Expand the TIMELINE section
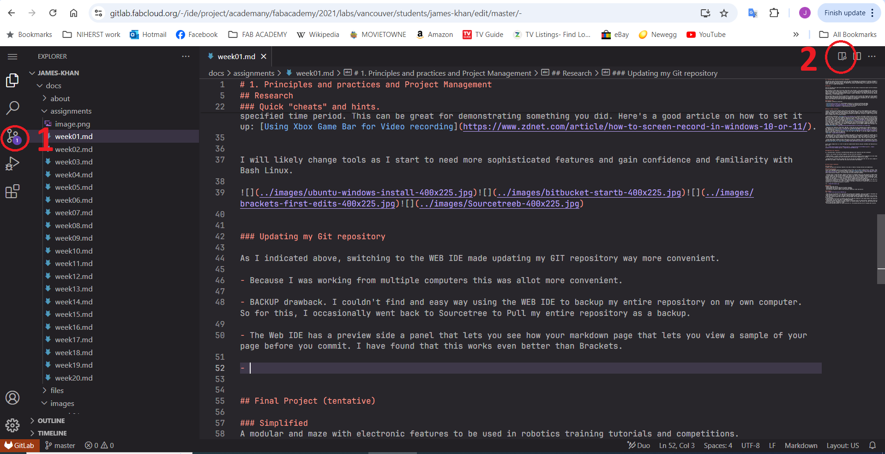Screen dimensions: 885x454 coord(52,433)
